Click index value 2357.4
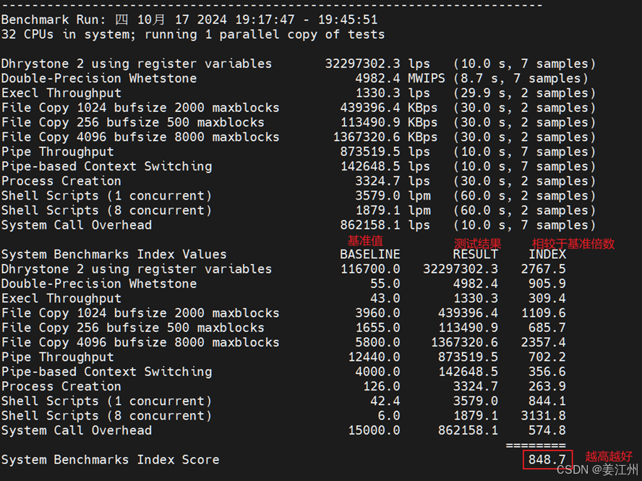 pyautogui.click(x=544, y=343)
